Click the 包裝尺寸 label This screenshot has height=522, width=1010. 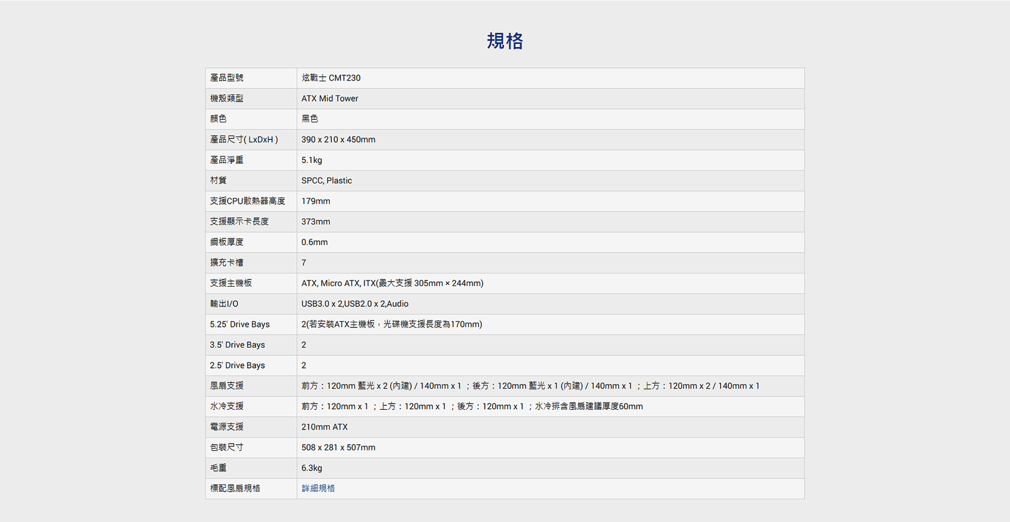coord(227,447)
